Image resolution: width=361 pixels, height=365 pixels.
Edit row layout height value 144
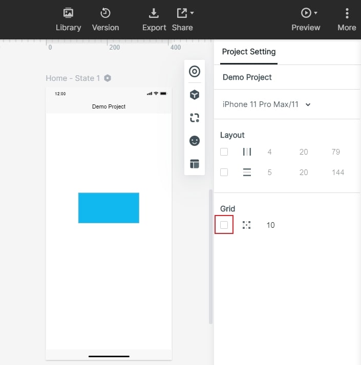coord(338,173)
